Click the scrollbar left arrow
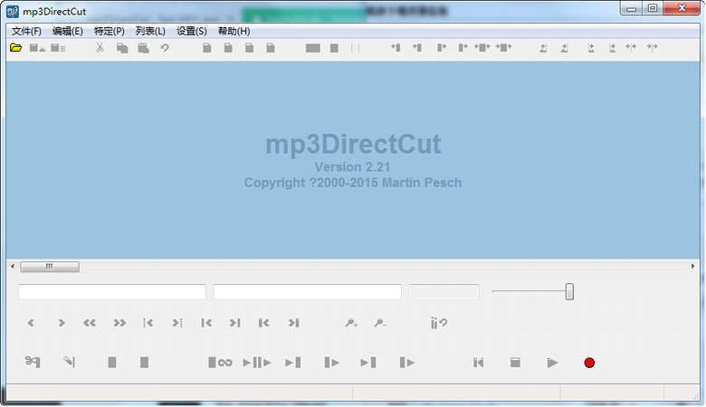The height and width of the screenshot is (407, 706). click(13, 267)
